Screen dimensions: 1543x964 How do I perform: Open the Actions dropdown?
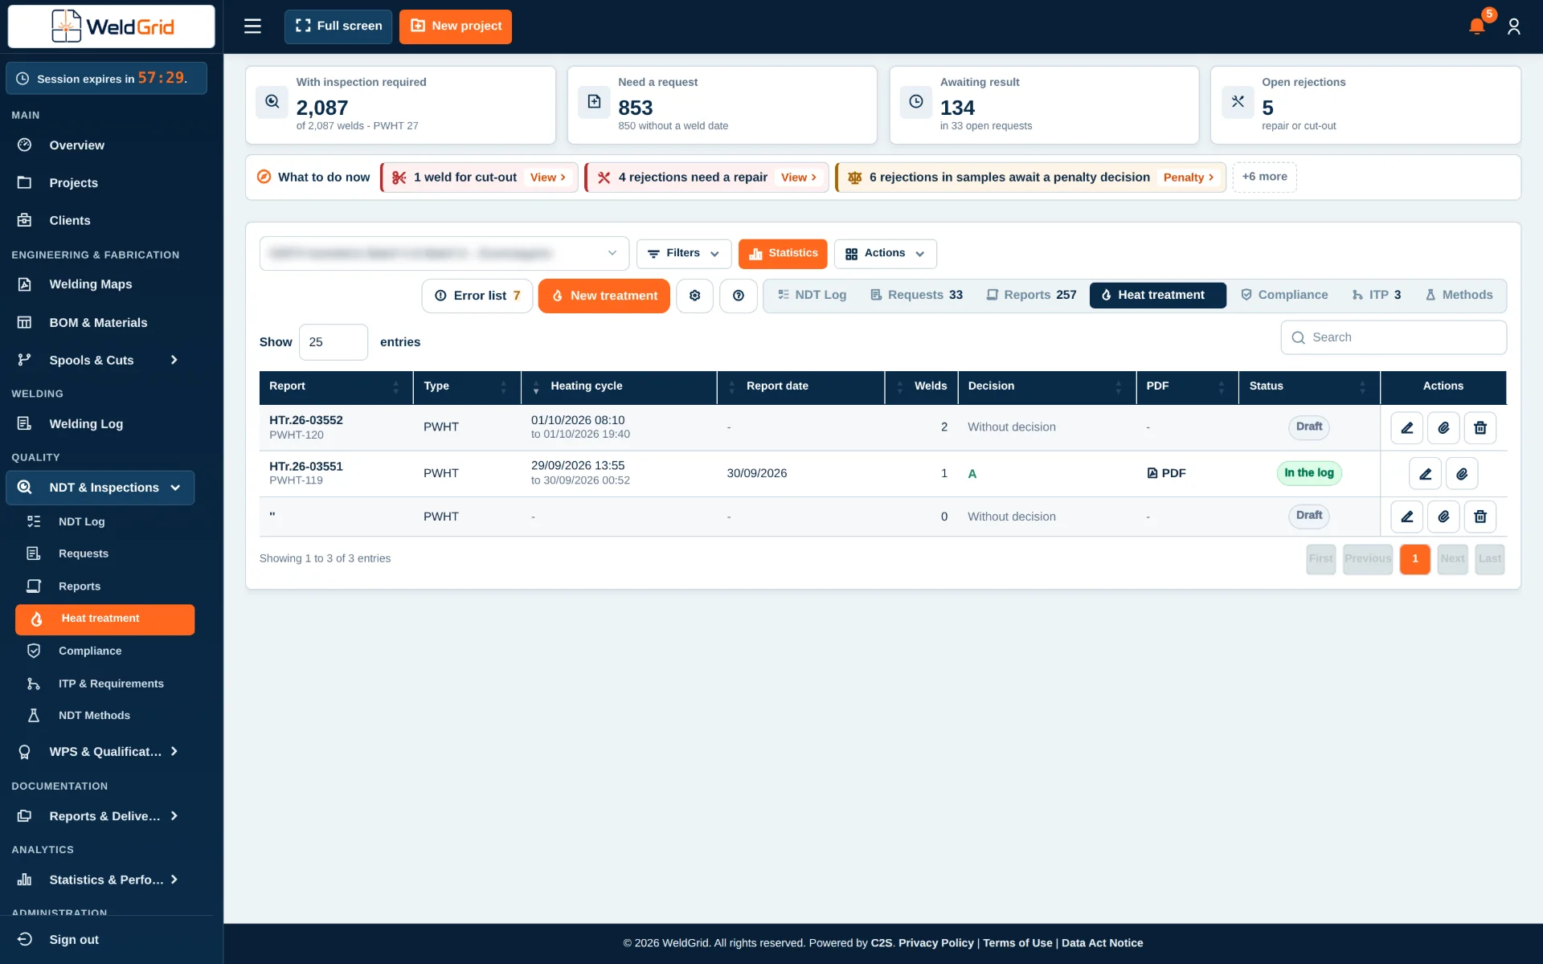tap(885, 254)
